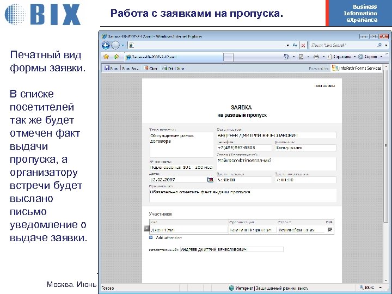Open the Страница (Page) menu
This screenshot has height=294, width=392.
click(341, 57)
